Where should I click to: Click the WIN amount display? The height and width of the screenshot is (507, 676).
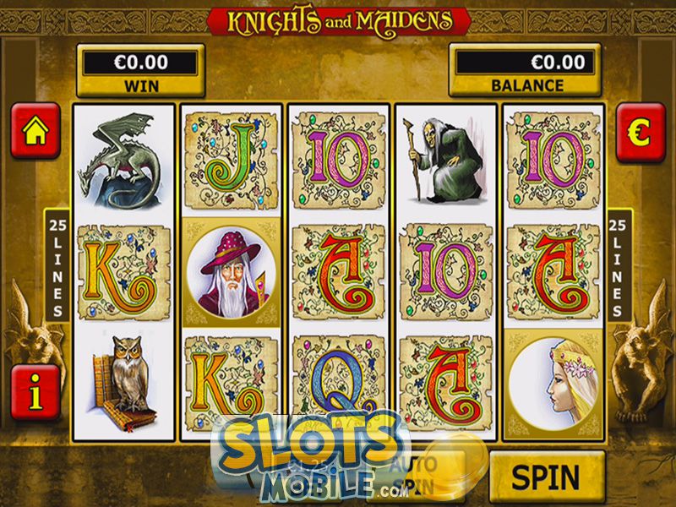click(x=140, y=71)
